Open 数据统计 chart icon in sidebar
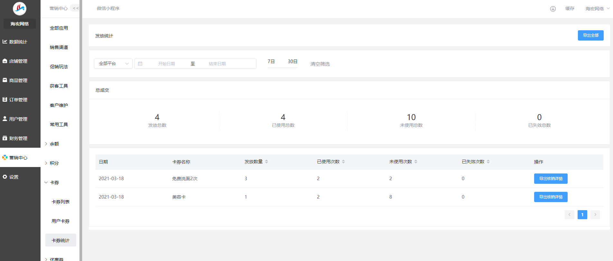The height and width of the screenshot is (261, 613). (x=5, y=42)
